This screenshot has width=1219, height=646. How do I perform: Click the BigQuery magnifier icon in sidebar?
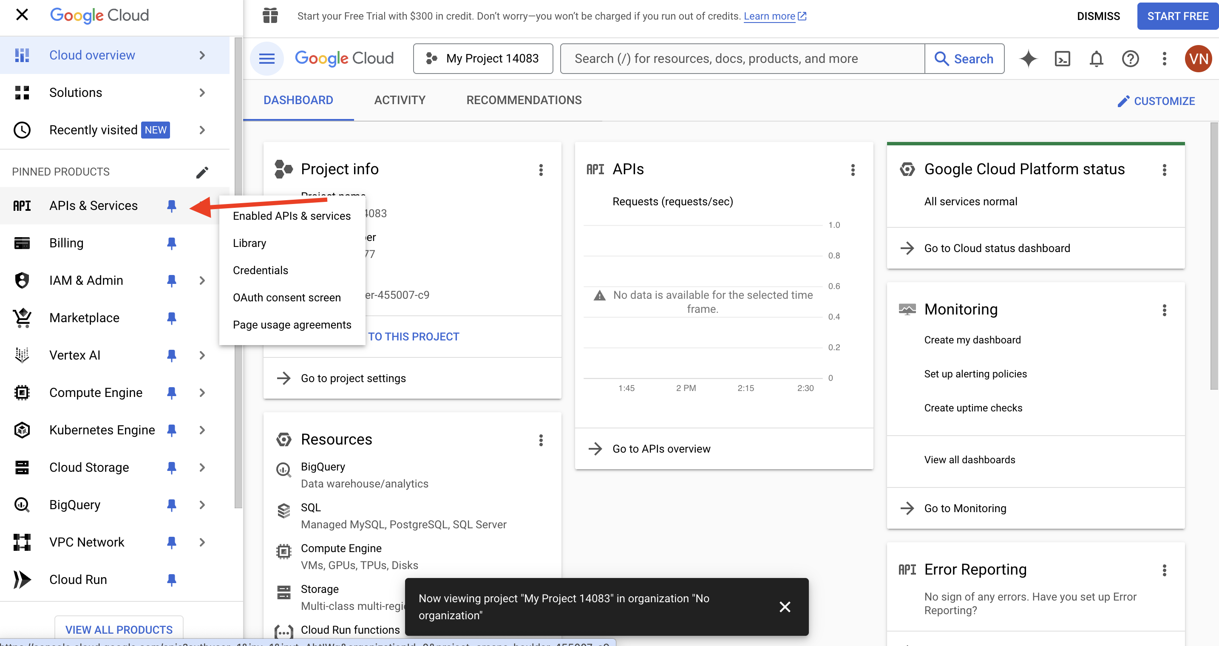(x=22, y=505)
